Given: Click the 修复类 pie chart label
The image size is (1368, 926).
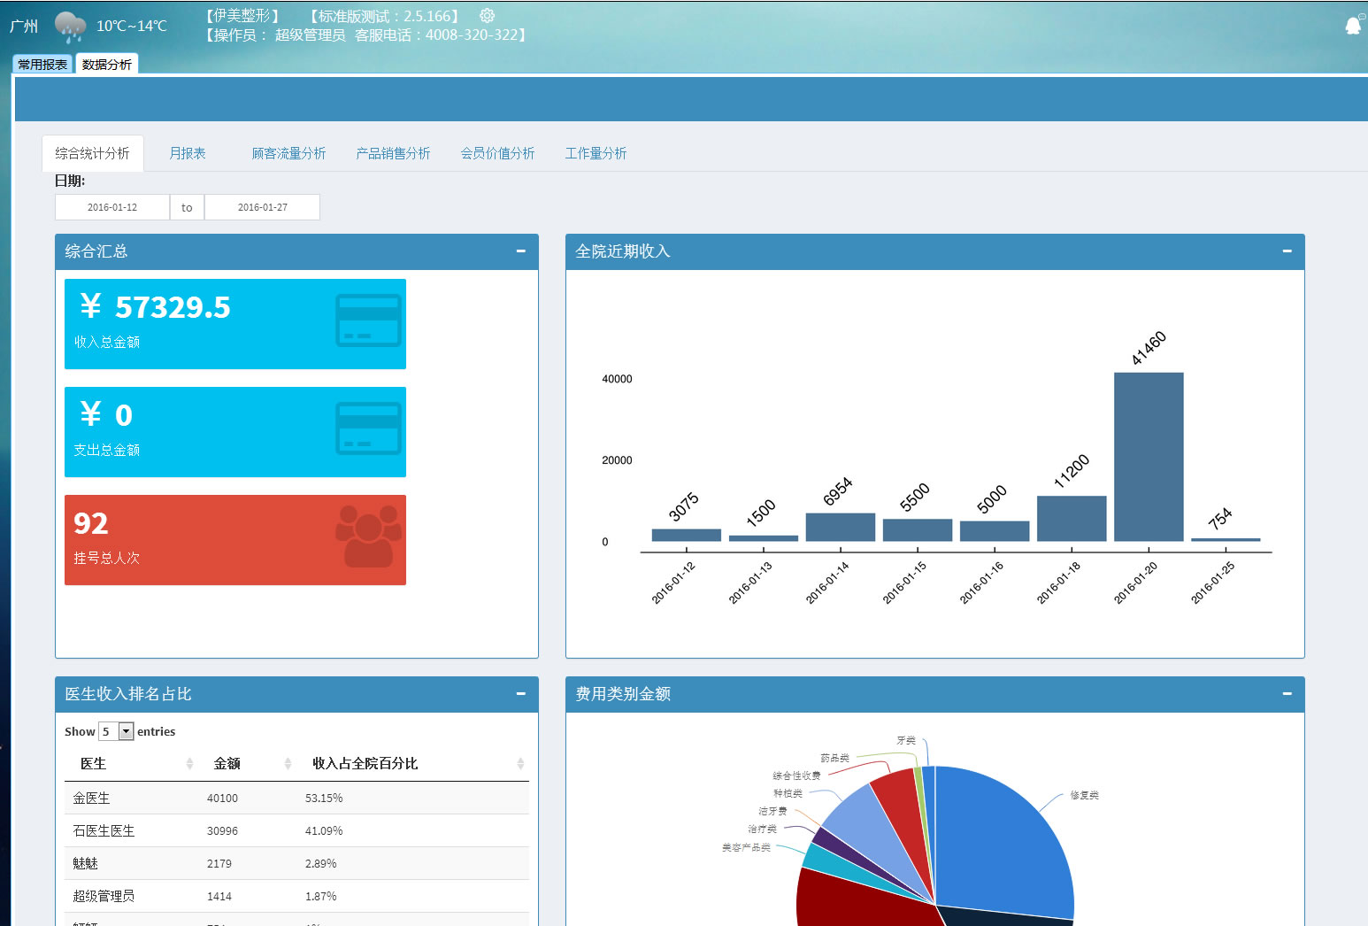Looking at the screenshot, I should click(x=1084, y=795).
